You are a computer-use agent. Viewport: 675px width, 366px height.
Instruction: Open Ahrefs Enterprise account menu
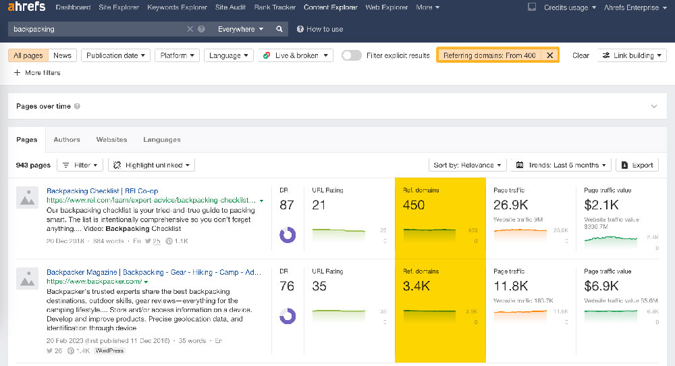[634, 7]
